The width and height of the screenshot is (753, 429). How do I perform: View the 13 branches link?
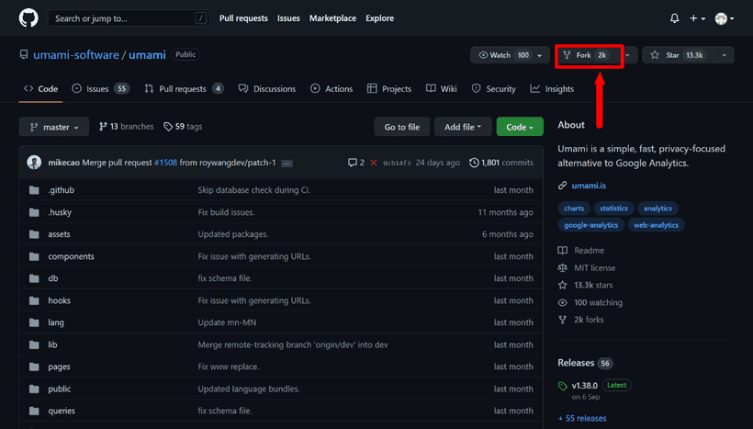click(127, 127)
